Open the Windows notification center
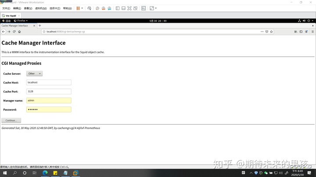Image resolution: width=316 pixels, height=177 pixels. [x=309, y=173]
